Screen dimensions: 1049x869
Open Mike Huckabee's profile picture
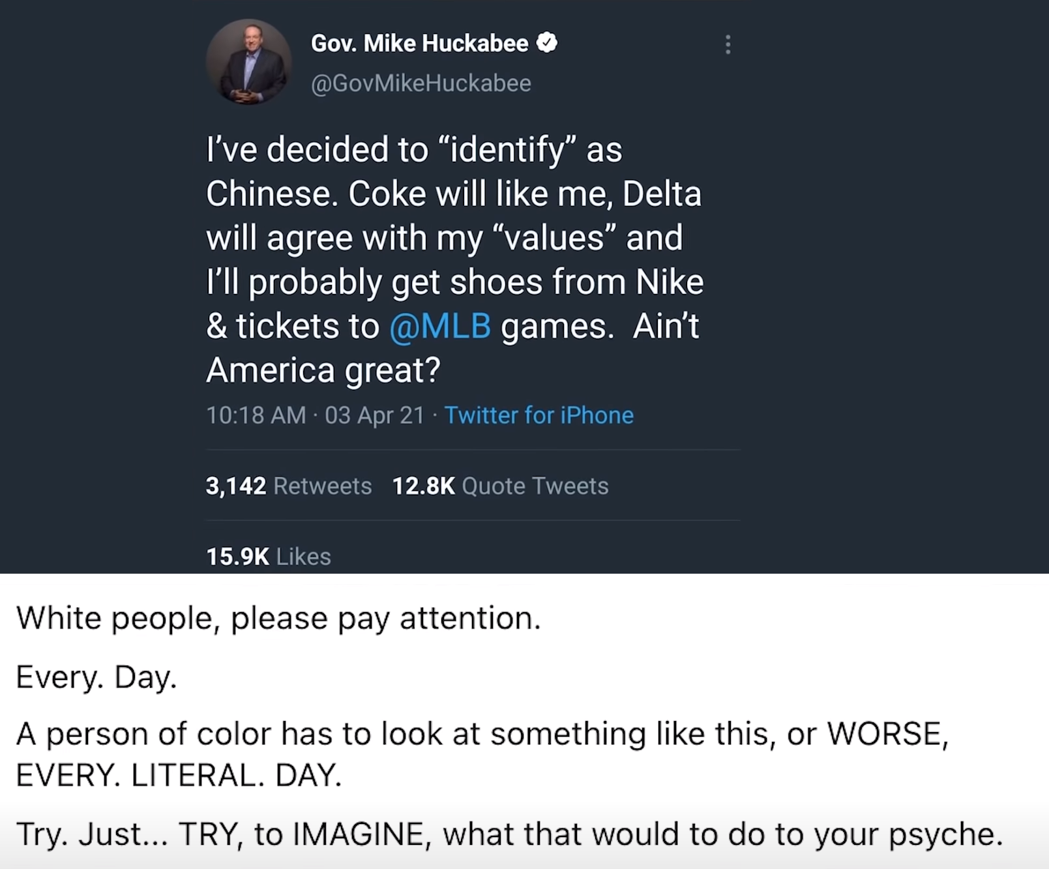248,62
